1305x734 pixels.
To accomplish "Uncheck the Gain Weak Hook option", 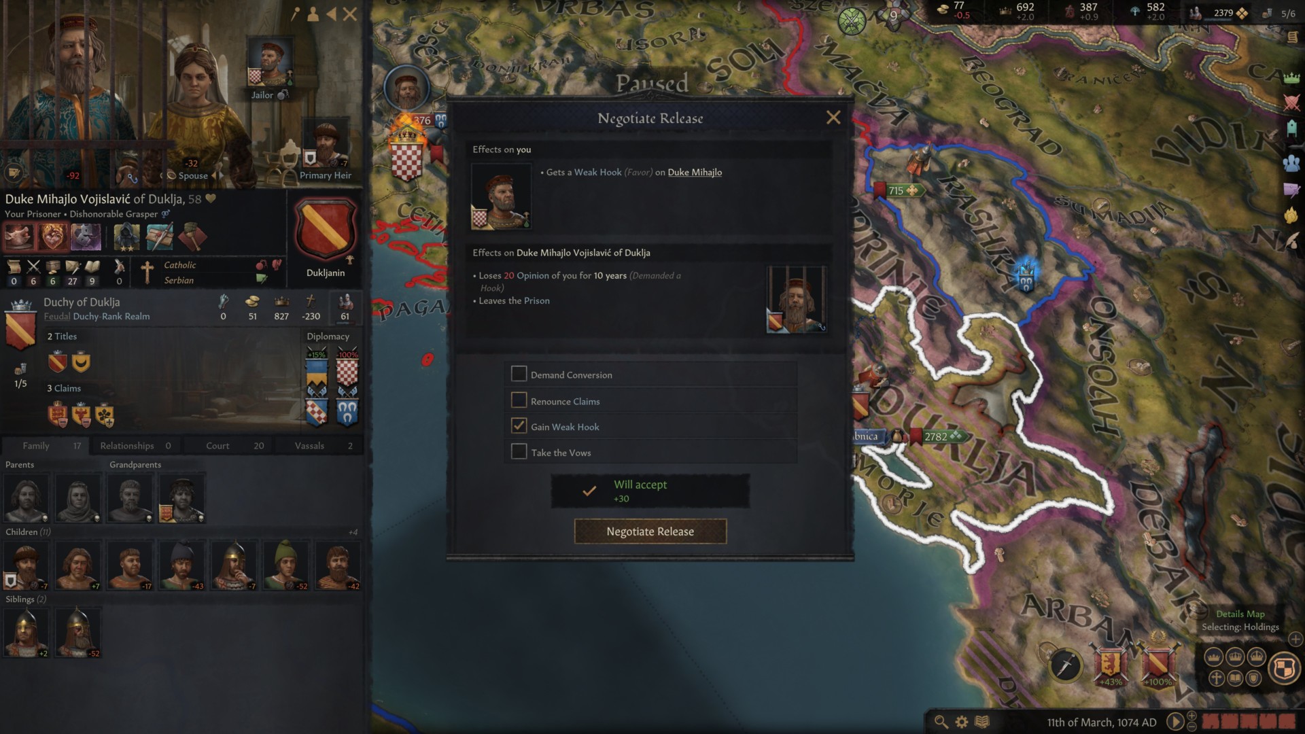I will (x=519, y=426).
